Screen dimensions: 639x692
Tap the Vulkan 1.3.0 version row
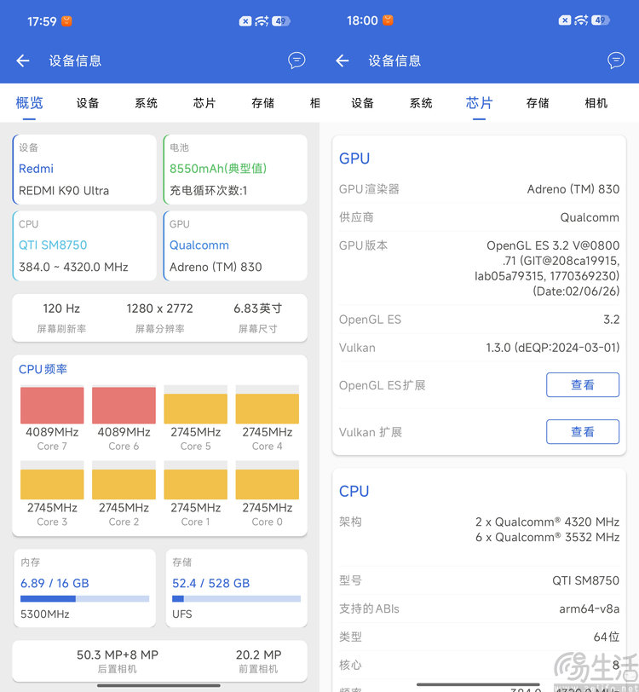479,348
